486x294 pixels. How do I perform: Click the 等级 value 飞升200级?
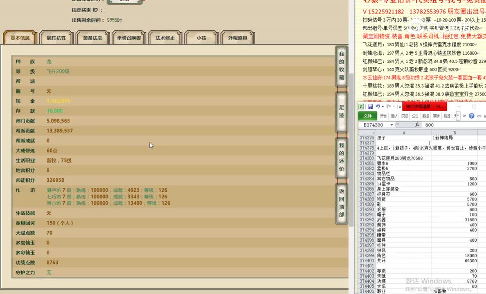(58, 71)
